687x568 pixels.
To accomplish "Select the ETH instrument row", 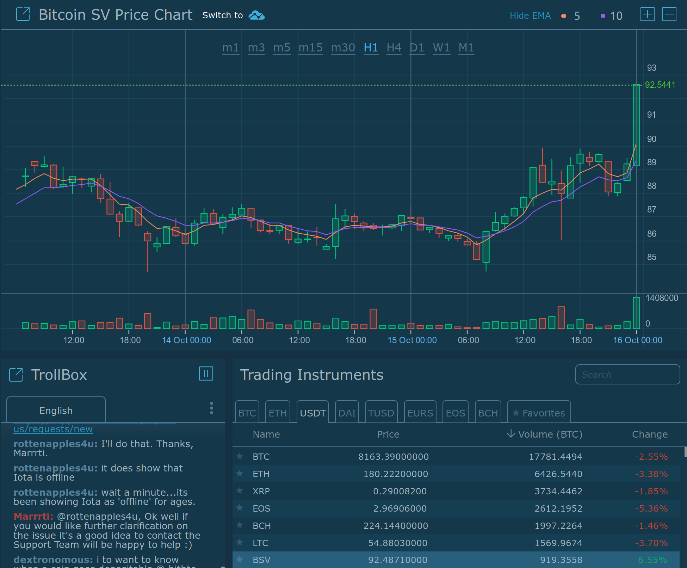I will pyautogui.click(x=456, y=474).
